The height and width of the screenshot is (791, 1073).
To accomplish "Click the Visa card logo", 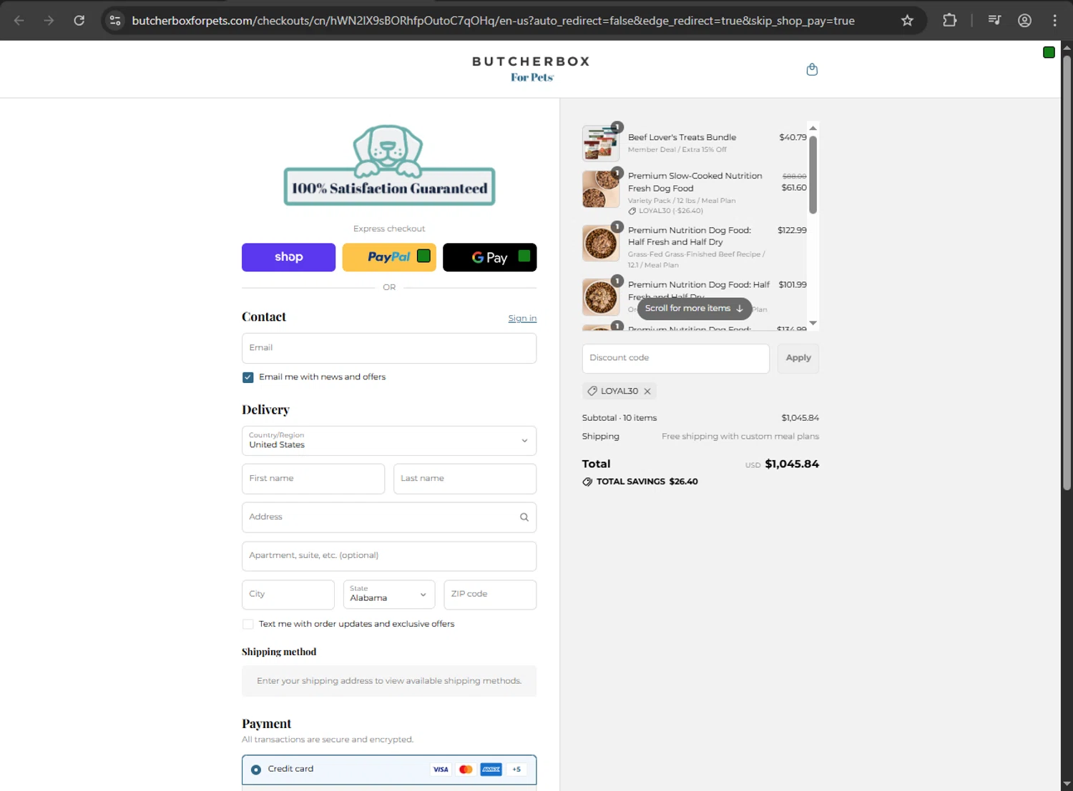I will click(x=441, y=770).
